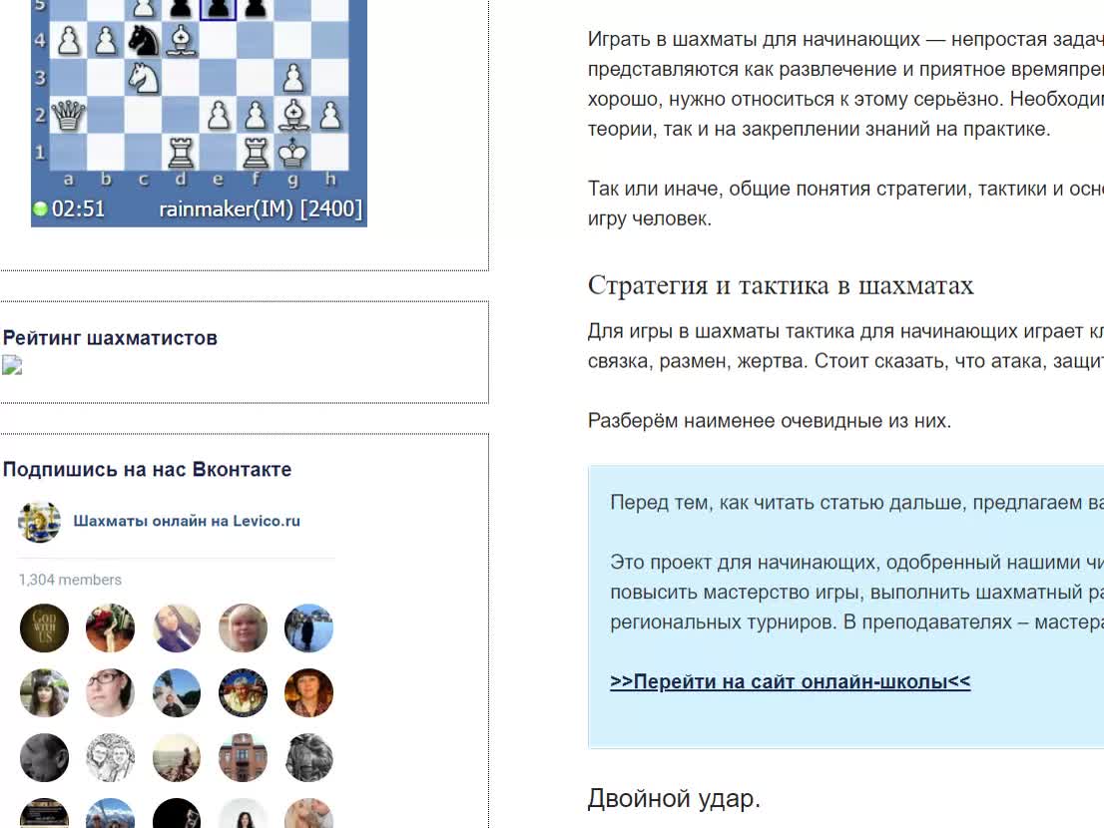Click the white pawn on a4

(x=68, y=41)
